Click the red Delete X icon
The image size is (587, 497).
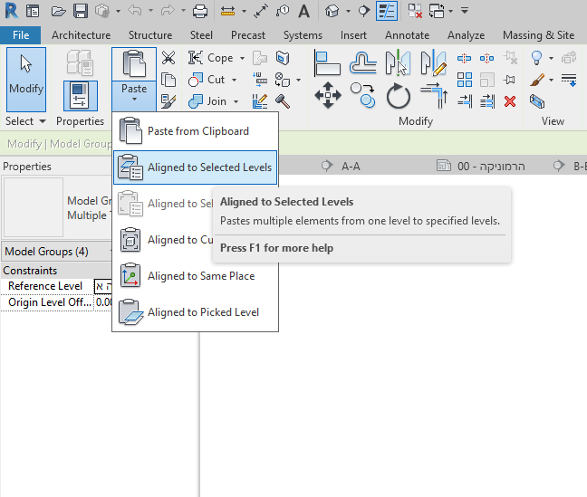coord(510,101)
